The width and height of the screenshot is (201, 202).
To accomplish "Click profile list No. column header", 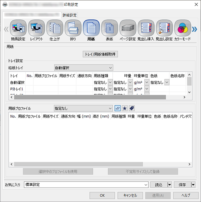I will 13,116.
